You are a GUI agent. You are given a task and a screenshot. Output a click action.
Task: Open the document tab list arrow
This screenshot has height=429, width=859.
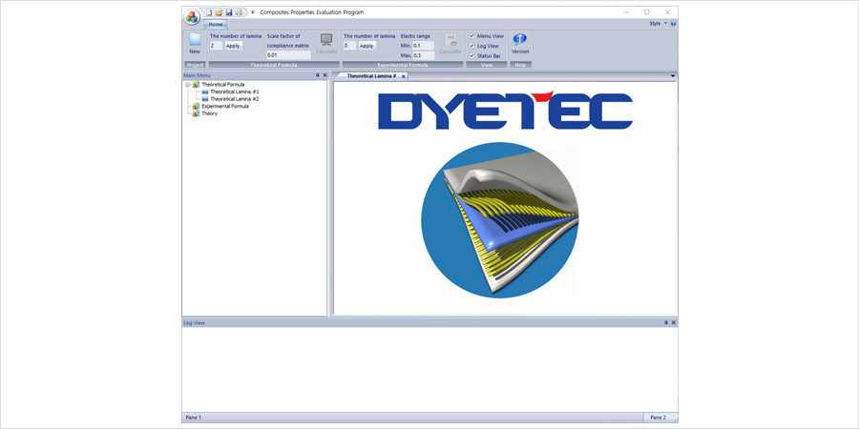point(673,76)
